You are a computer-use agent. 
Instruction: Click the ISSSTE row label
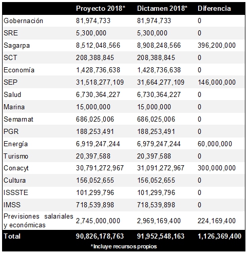click(16, 193)
